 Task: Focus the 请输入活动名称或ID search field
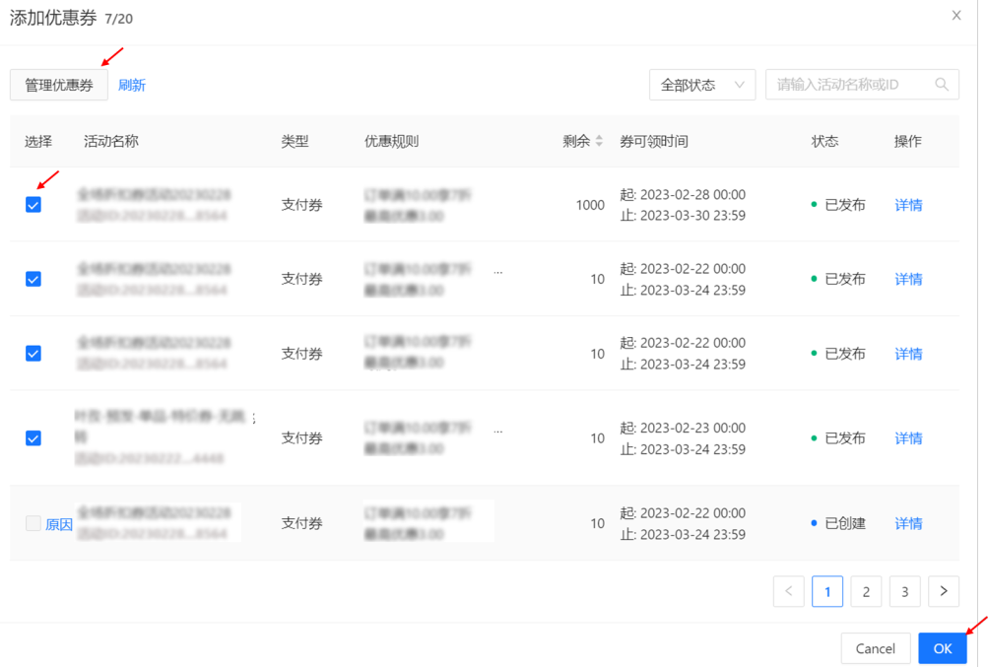coord(862,85)
